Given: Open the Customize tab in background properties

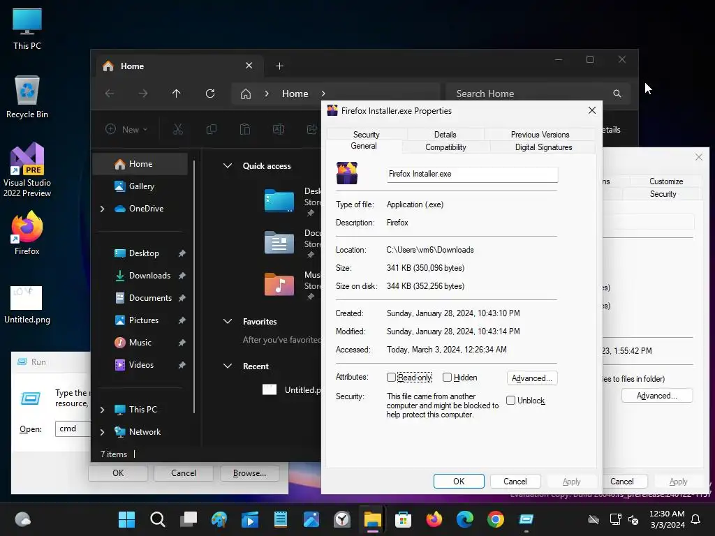Looking at the screenshot, I should 666,181.
